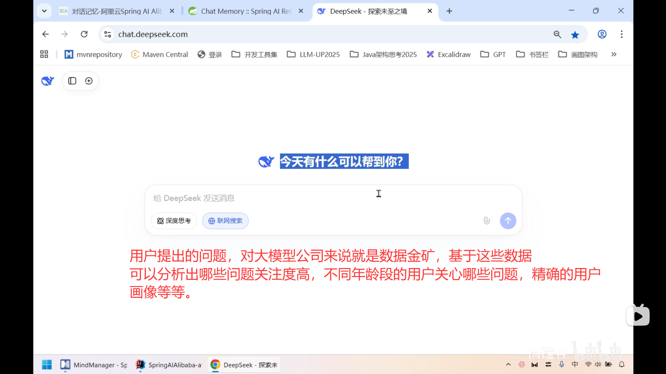This screenshot has width=666, height=374.
Task: Show hidden system tray icons
Action: pyautogui.click(x=507, y=364)
